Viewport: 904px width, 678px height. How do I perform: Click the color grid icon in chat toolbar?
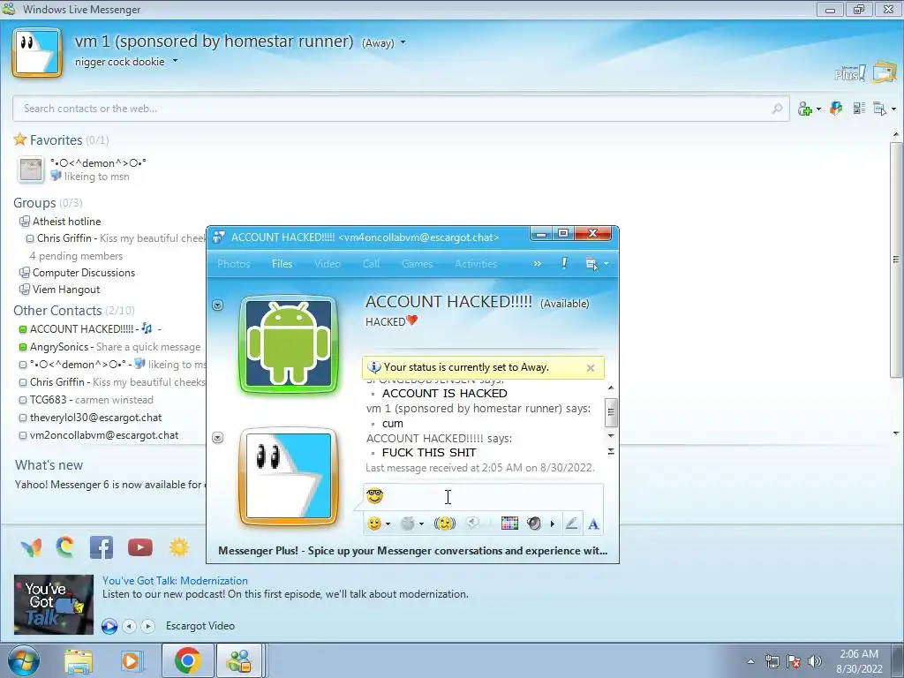point(509,524)
